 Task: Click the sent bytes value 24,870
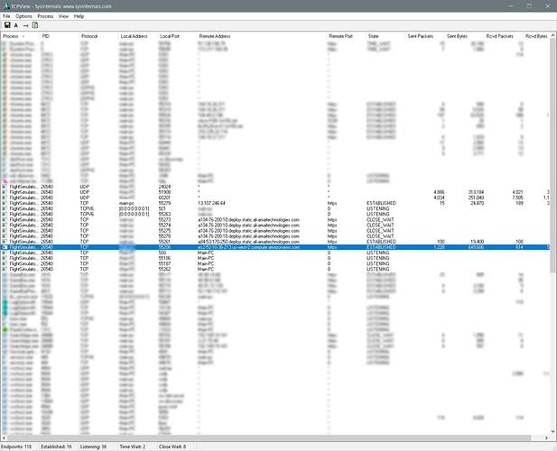click(478, 203)
